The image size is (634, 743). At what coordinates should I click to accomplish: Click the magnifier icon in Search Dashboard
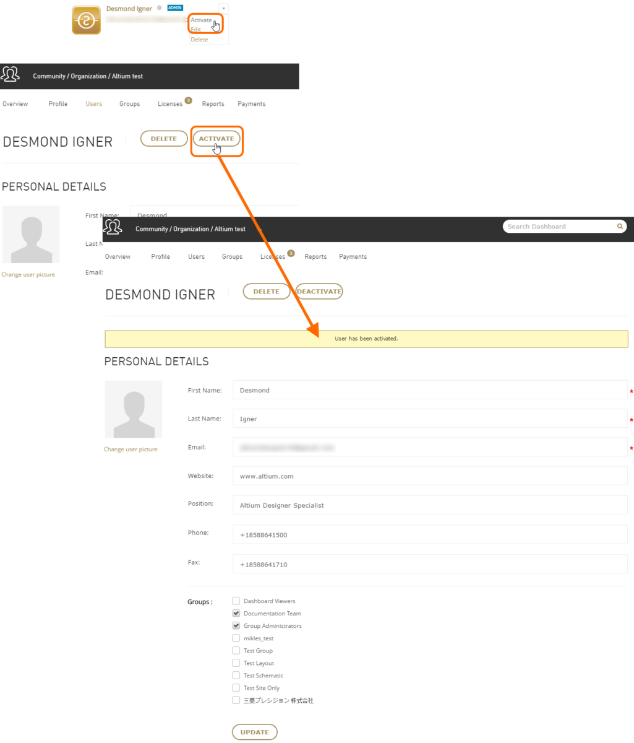pos(620,227)
